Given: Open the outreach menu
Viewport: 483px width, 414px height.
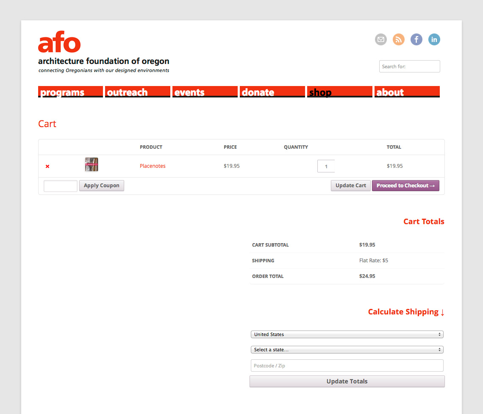Looking at the screenshot, I should [138, 92].
